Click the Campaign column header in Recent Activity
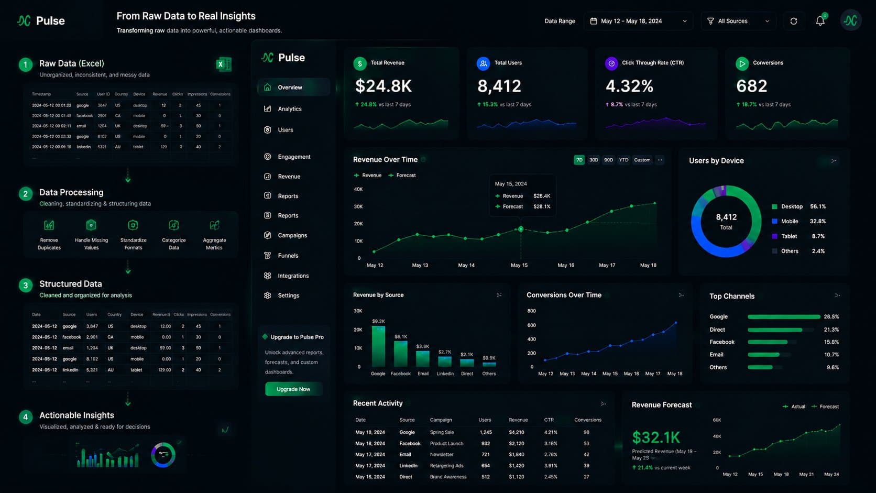Screen dimensions: 876x493 click(x=441, y=420)
